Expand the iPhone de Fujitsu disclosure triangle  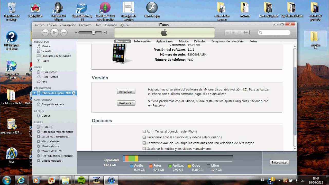click(35, 93)
